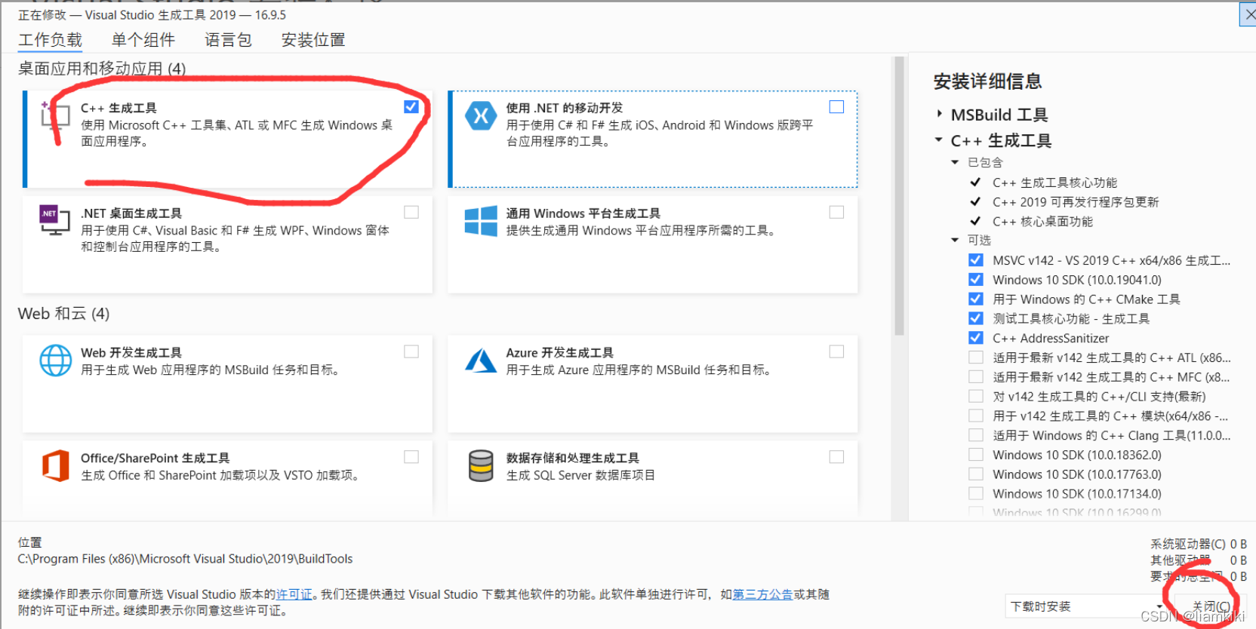Switch to the 语言包 tab
Image resolution: width=1256 pixels, height=629 pixels.
pyautogui.click(x=228, y=40)
